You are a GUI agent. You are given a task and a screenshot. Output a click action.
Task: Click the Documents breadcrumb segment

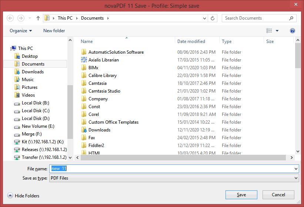tap(92, 18)
